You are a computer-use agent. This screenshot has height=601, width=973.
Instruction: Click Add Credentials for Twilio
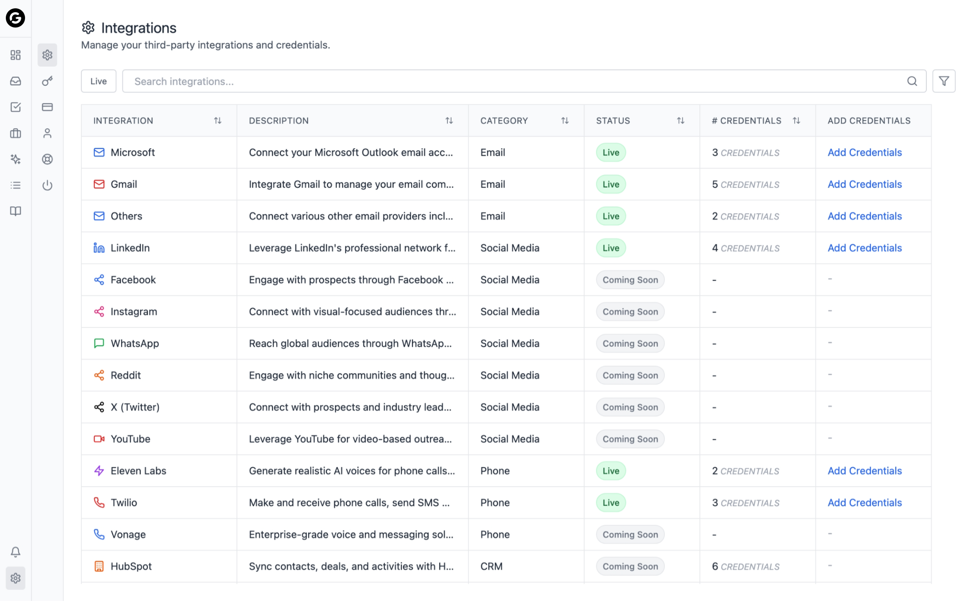(x=864, y=503)
